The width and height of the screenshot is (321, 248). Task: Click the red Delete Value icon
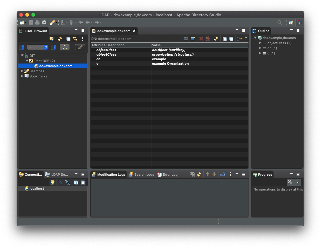pos(201,39)
